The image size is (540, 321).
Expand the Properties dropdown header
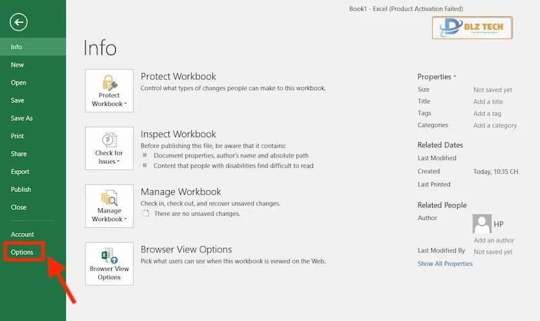click(x=437, y=77)
